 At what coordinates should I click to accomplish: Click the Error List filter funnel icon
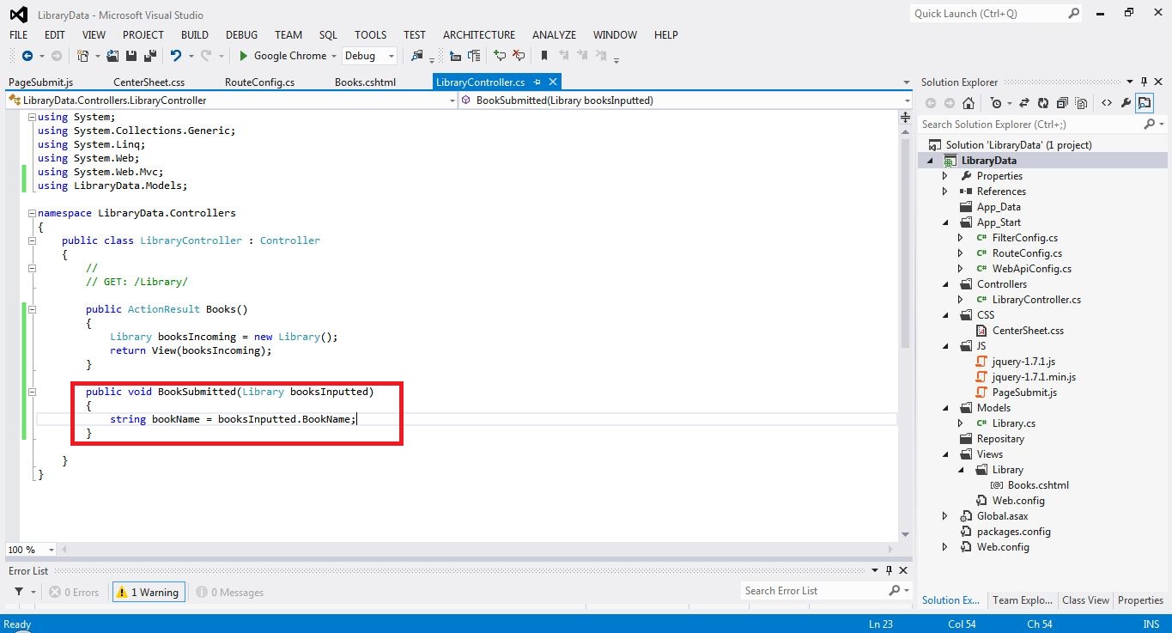(x=19, y=592)
